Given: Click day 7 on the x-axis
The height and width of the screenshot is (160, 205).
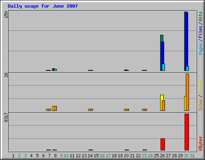Looking at the screenshot, I should [49, 156].
